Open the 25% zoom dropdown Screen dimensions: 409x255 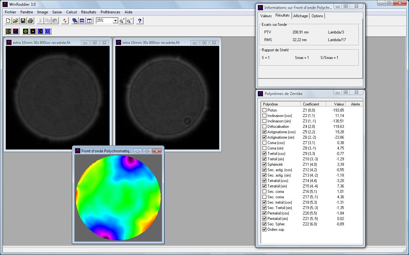point(115,20)
